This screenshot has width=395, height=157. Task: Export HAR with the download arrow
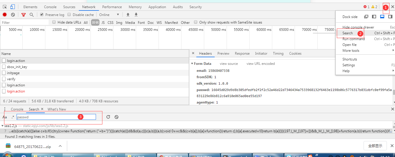point(136,15)
